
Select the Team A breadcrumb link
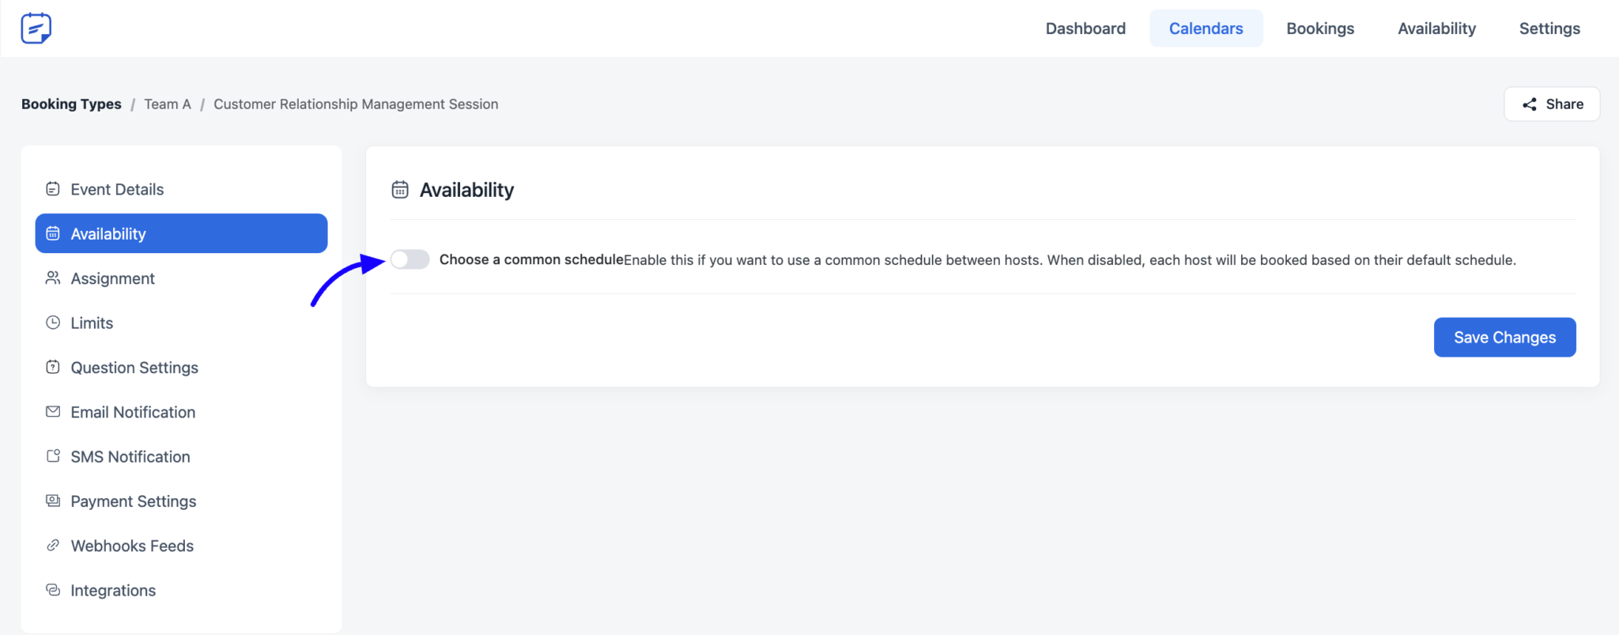pyautogui.click(x=168, y=104)
